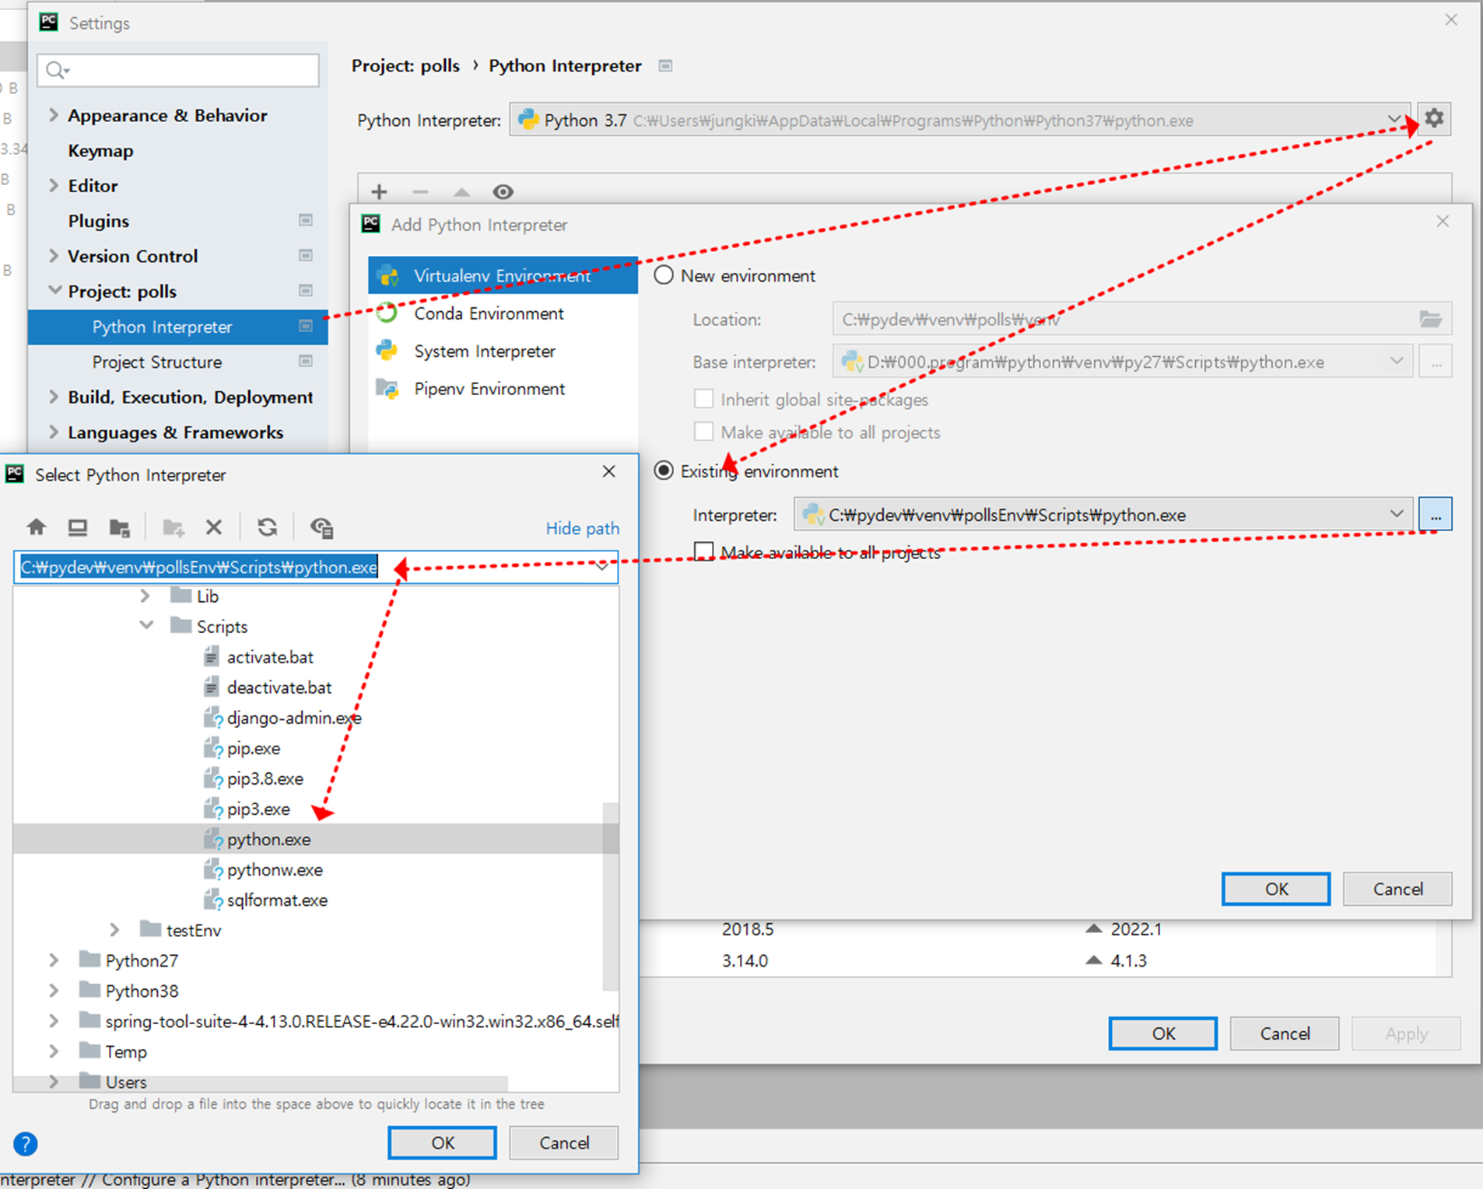Open the path history dropdown in file chooser
Image resolution: width=1483 pixels, height=1189 pixels.
601,567
